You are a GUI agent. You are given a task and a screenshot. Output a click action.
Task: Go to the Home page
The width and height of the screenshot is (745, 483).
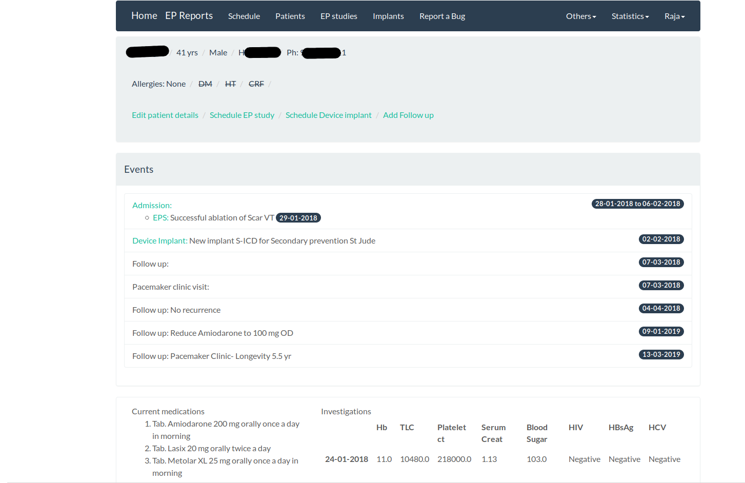click(144, 16)
